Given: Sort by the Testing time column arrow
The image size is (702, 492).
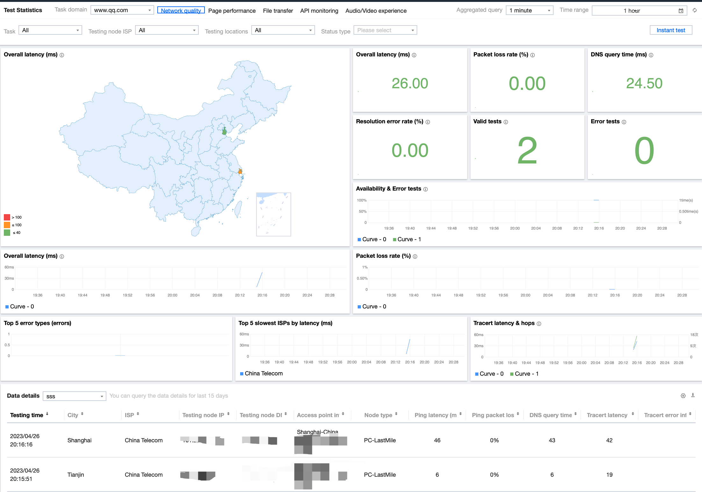Looking at the screenshot, I should [47, 414].
